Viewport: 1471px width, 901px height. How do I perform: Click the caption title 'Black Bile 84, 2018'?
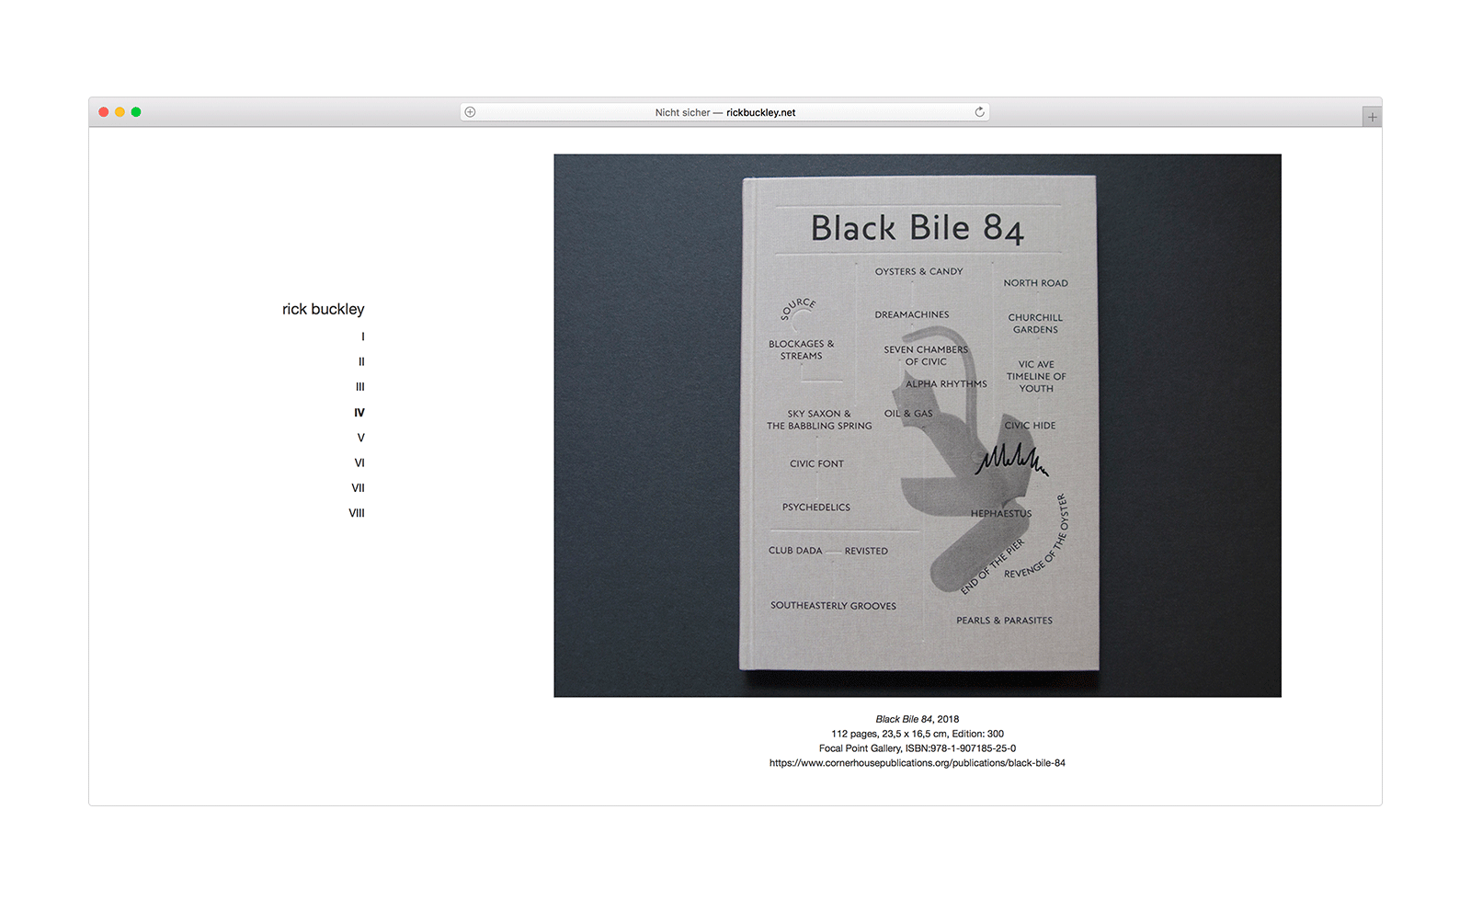918,719
